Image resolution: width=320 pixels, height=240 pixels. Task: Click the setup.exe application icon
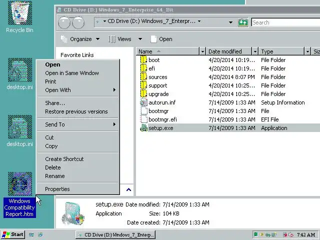(143, 128)
